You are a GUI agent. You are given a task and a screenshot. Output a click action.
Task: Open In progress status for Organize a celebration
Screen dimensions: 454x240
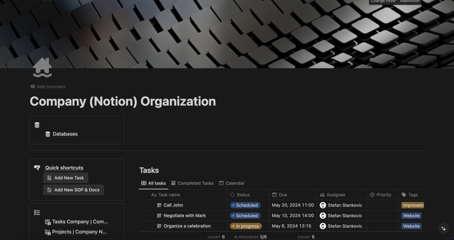[246, 226]
